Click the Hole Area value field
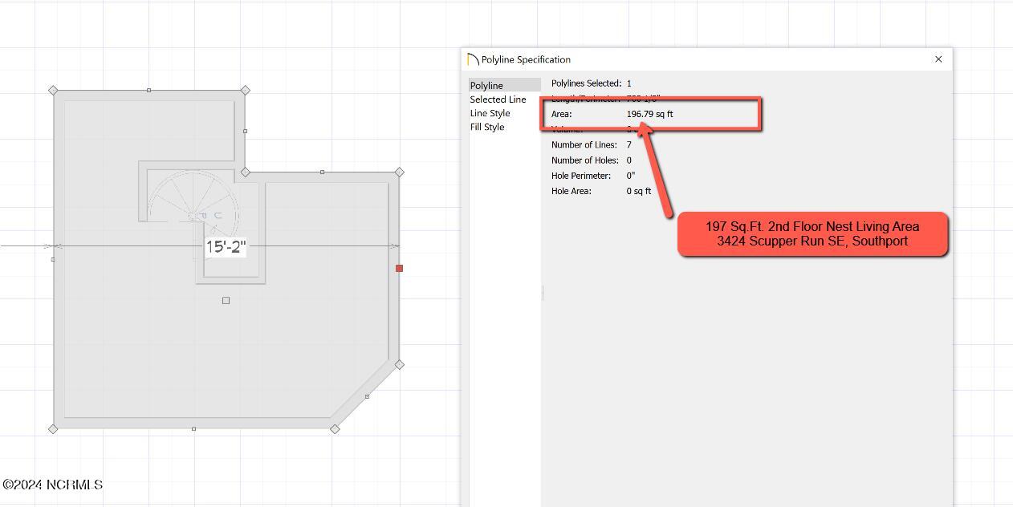This screenshot has height=507, width=1013. 638,191
